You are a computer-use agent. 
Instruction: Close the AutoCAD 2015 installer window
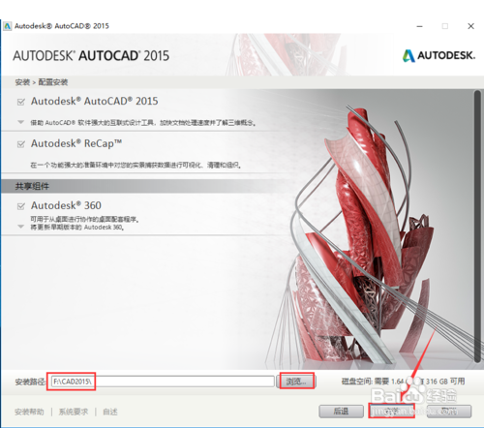coord(470,26)
